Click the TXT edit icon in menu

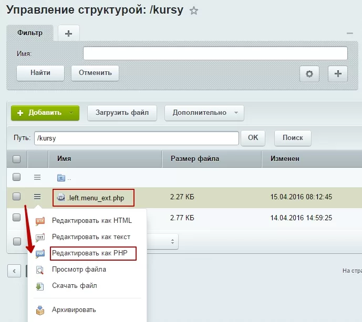[40, 238]
